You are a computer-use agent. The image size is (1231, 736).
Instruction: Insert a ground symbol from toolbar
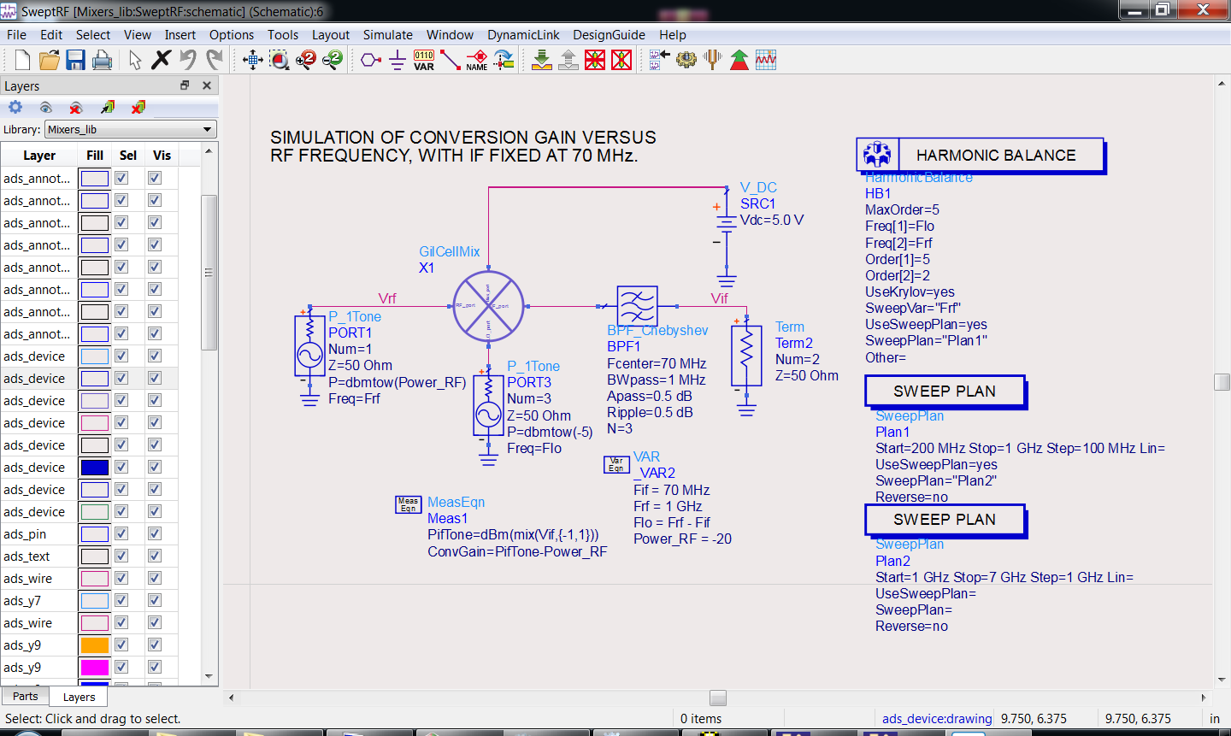tap(398, 60)
